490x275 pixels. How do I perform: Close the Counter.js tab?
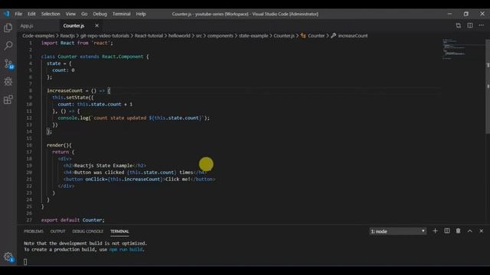point(97,25)
